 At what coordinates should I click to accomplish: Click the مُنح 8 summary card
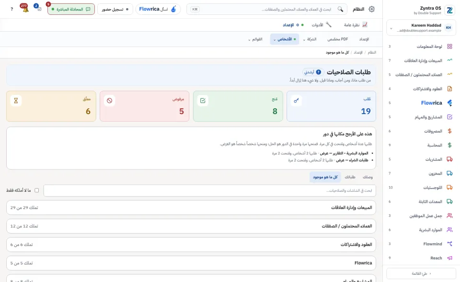click(238, 106)
